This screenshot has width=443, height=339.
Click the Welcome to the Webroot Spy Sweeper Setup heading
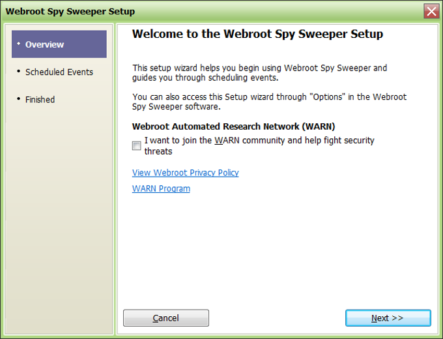point(257,34)
